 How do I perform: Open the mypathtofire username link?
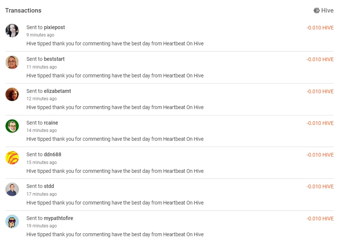click(x=58, y=218)
